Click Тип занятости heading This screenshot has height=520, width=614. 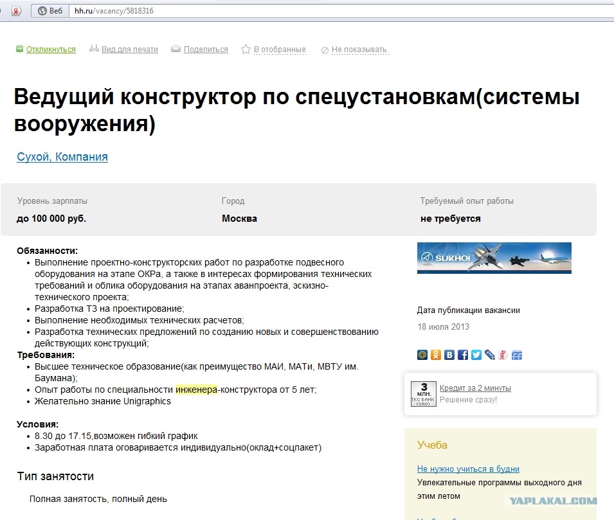(x=55, y=476)
